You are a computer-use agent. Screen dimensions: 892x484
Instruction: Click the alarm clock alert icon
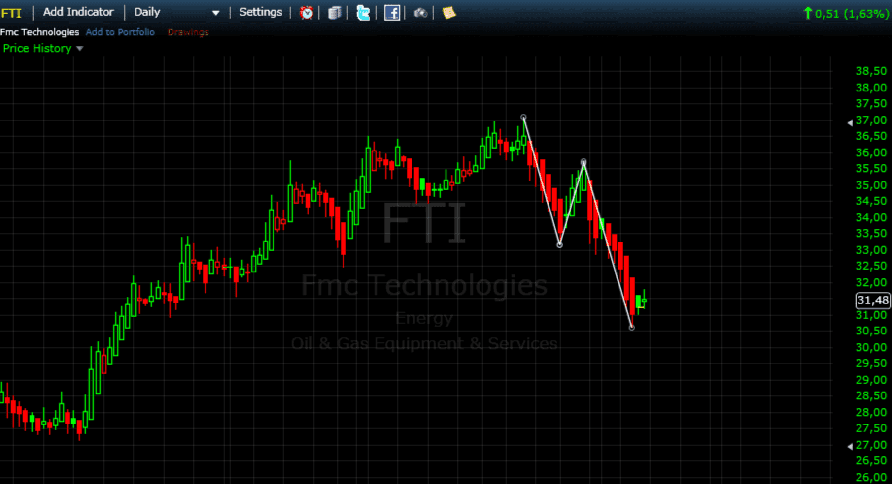click(x=307, y=13)
